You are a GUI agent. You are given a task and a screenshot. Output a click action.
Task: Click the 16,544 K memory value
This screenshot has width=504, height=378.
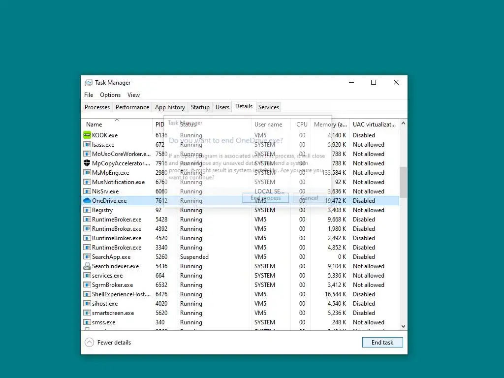[x=336, y=294]
